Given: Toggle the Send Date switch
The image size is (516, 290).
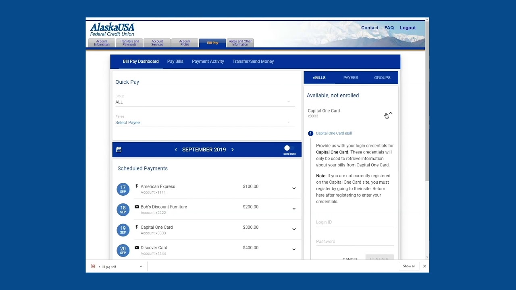Looking at the screenshot, I should click(289, 148).
